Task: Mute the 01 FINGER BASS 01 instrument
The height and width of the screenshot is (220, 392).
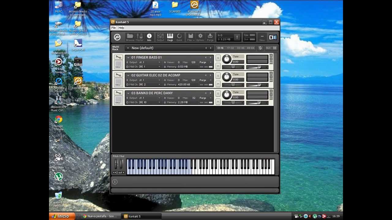Action: (218, 66)
